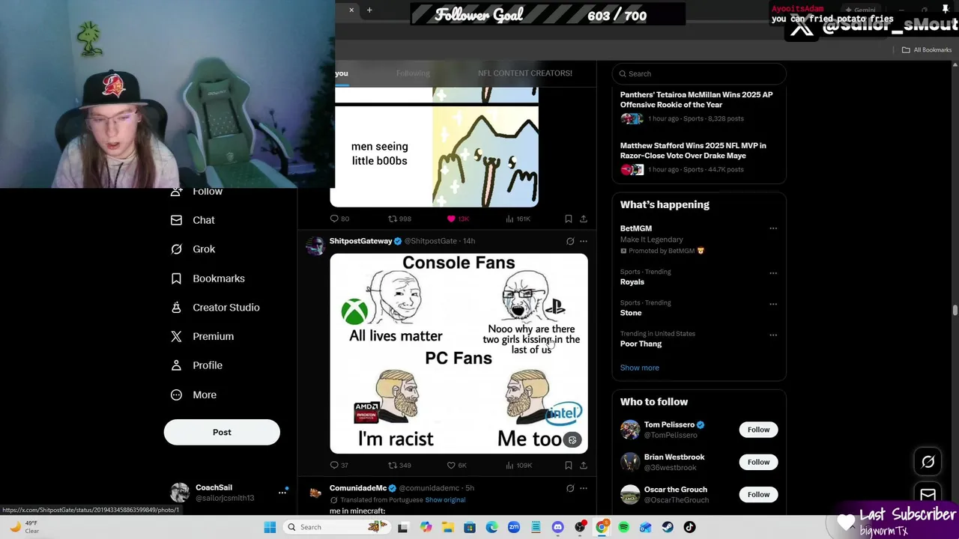This screenshot has height=539, width=959.
Task: Open Grok action on ComunidadeMc post
Action: 570,488
